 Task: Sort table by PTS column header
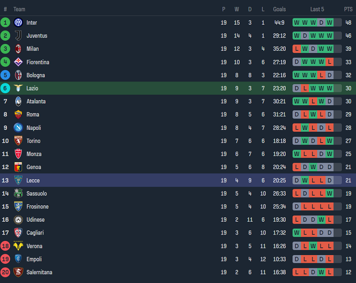tap(348, 9)
